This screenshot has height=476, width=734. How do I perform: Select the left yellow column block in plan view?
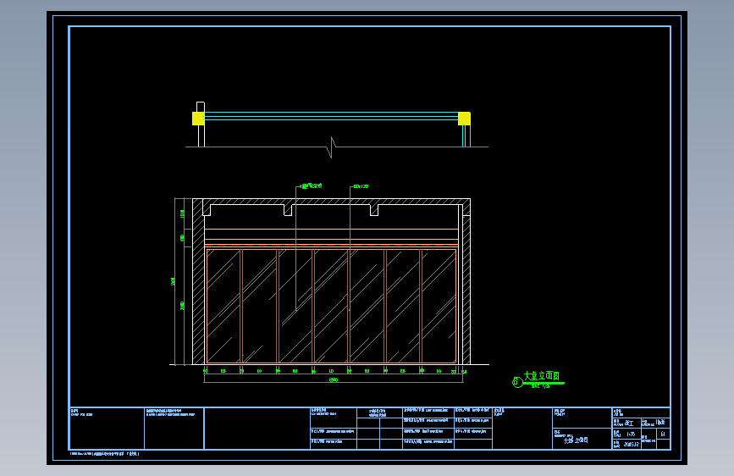coord(198,119)
